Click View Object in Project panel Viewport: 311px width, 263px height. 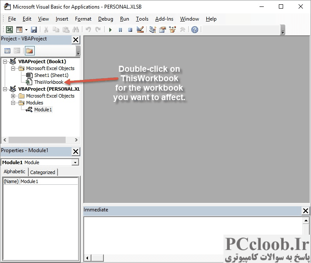click(17, 51)
